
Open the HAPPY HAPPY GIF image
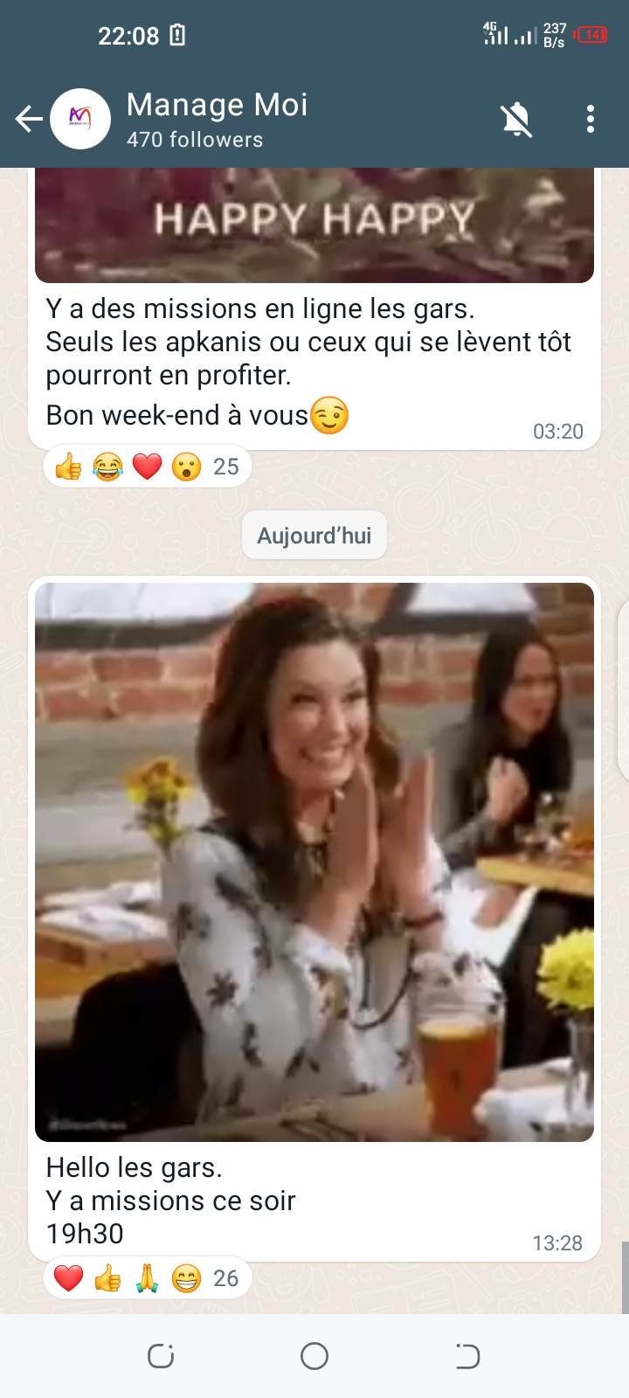(x=314, y=225)
